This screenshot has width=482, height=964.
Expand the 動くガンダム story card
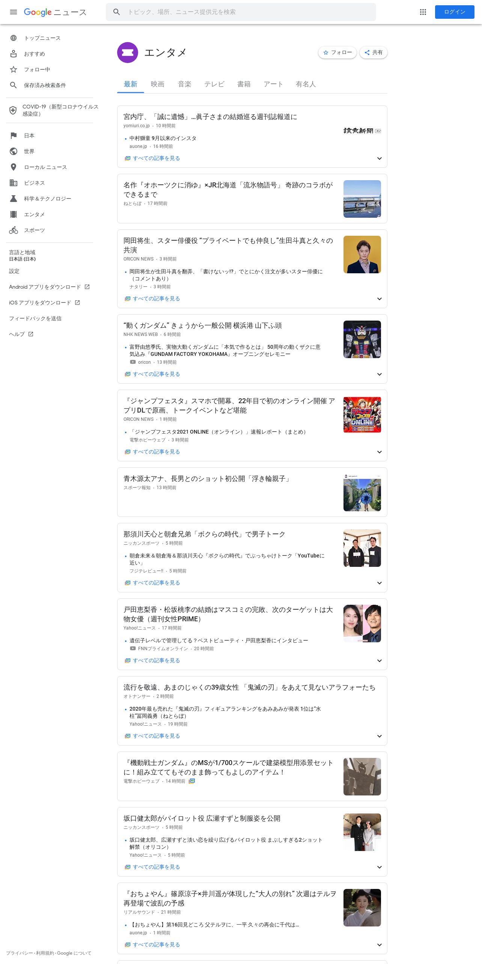tap(380, 374)
